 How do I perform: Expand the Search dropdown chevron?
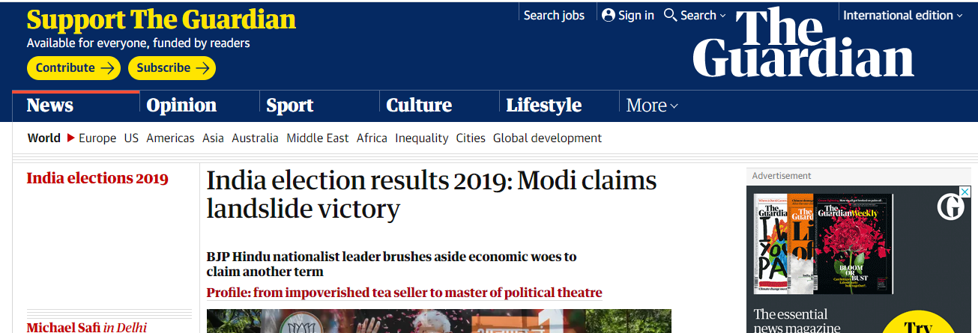pos(722,16)
